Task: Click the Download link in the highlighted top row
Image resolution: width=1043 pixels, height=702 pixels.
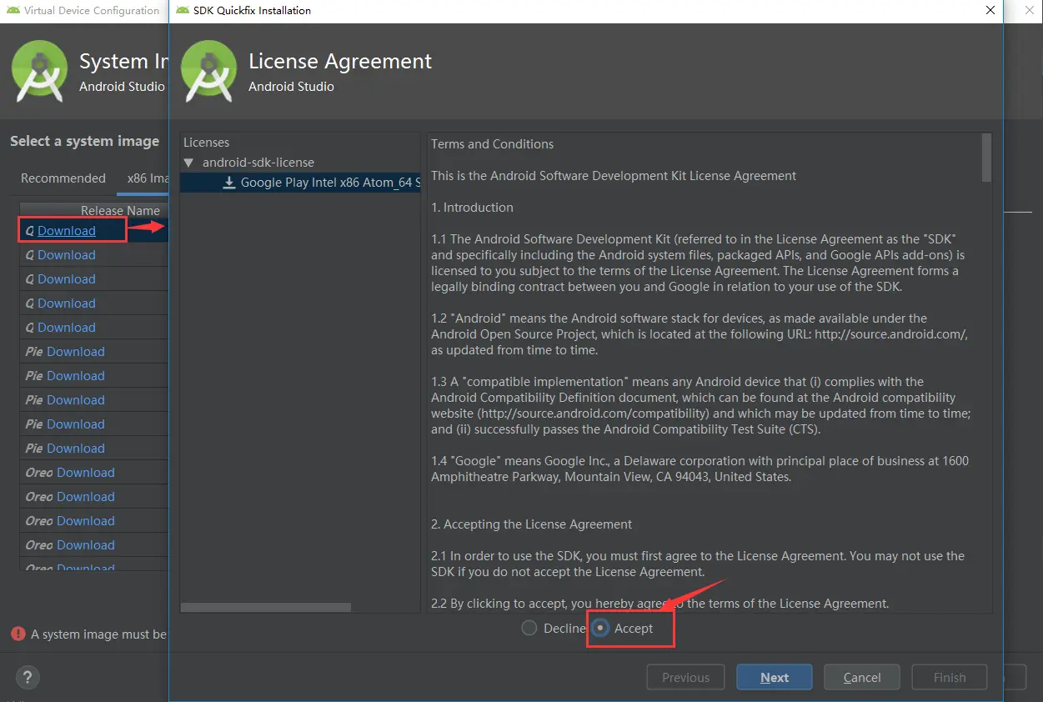Action: [67, 231]
